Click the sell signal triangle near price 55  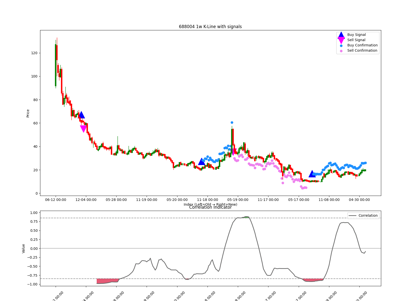click(x=83, y=129)
